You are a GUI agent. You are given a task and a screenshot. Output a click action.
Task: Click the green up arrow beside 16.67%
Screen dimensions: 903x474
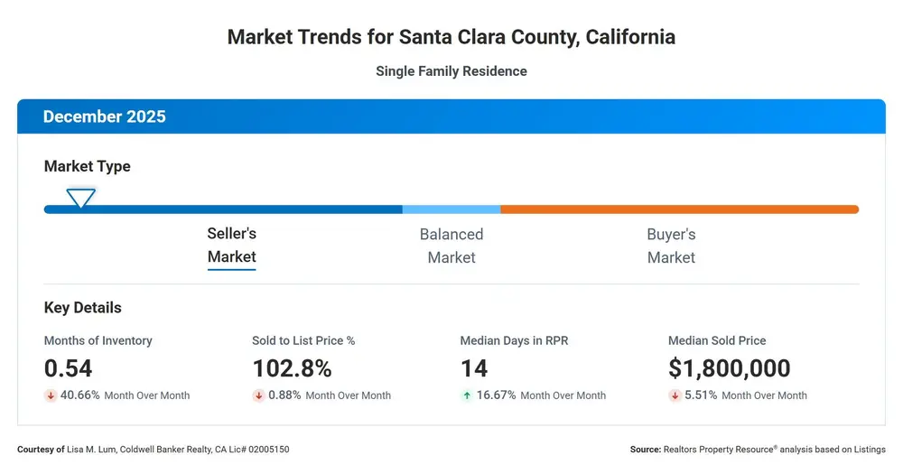[x=467, y=395]
